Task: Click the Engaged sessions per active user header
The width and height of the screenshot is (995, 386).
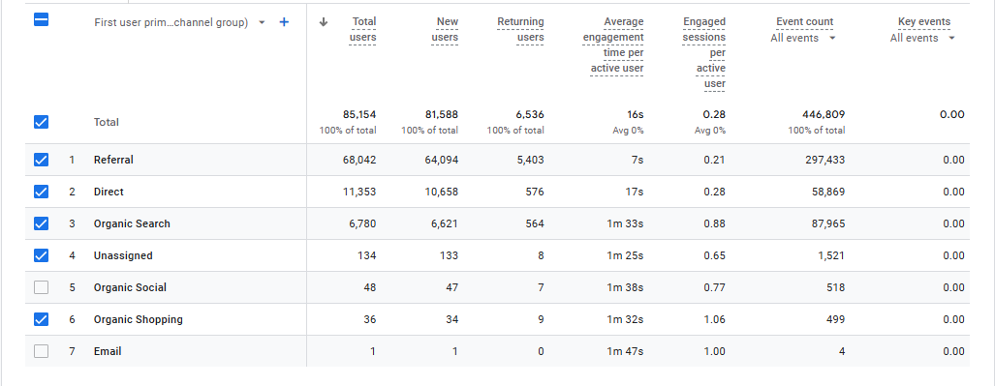Action: 704,52
